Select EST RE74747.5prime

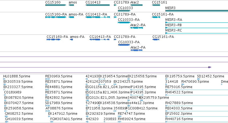tap(131, 114)
